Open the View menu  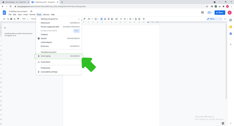pyautogui.click(x=20, y=15)
